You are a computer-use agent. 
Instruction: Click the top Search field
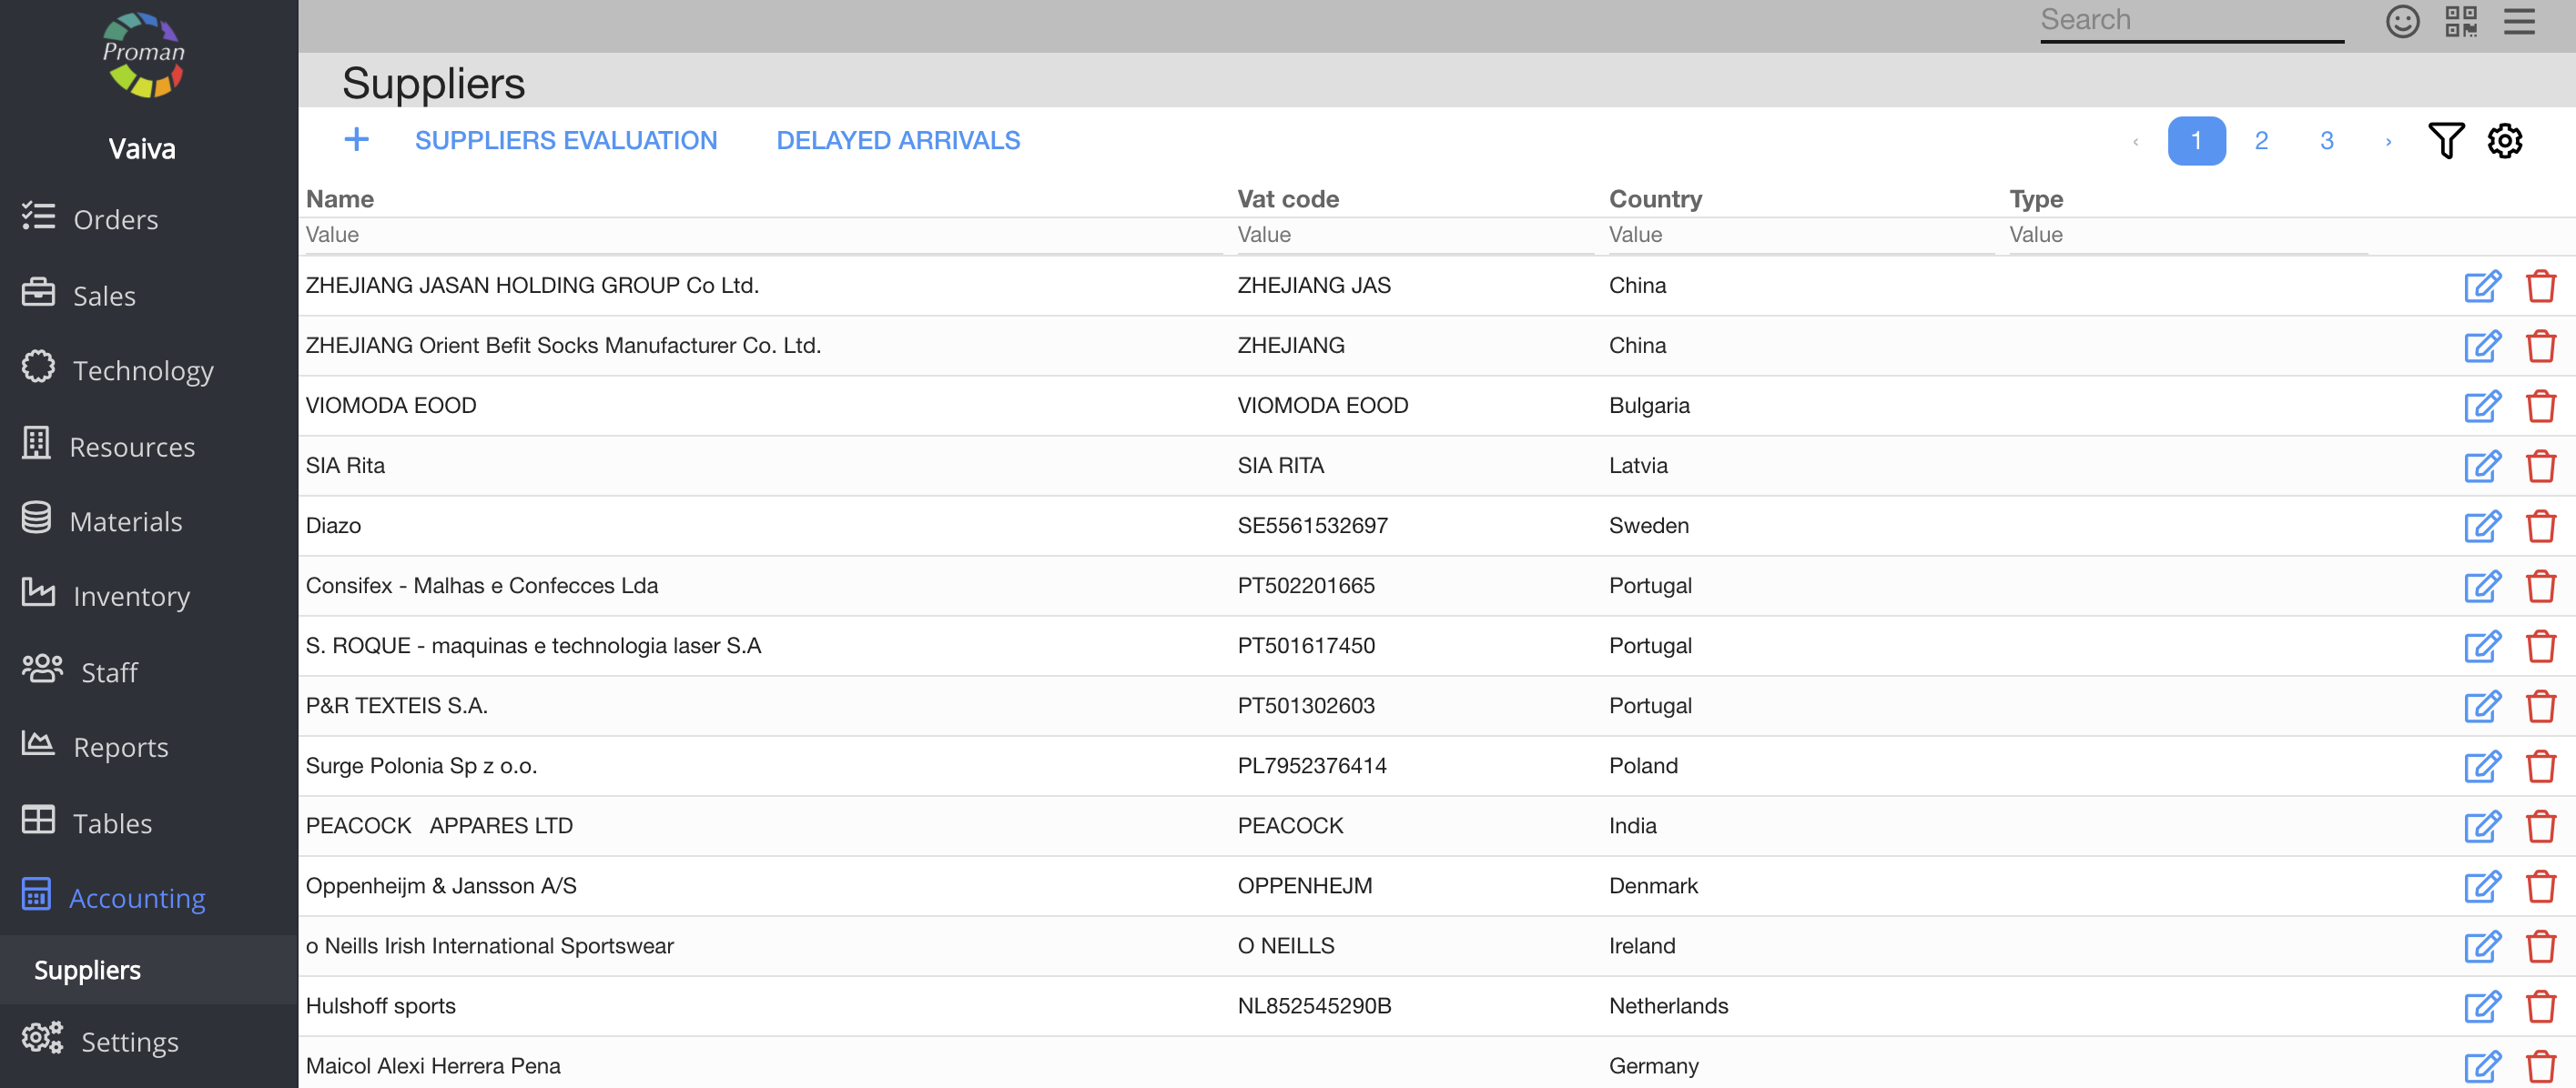[2190, 21]
